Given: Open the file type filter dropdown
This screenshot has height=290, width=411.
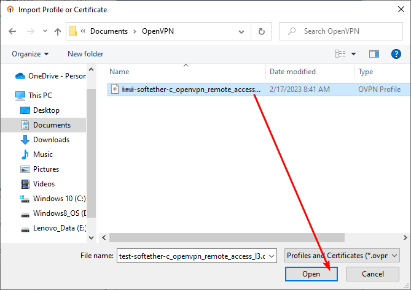Looking at the screenshot, I should click(x=342, y=256).
